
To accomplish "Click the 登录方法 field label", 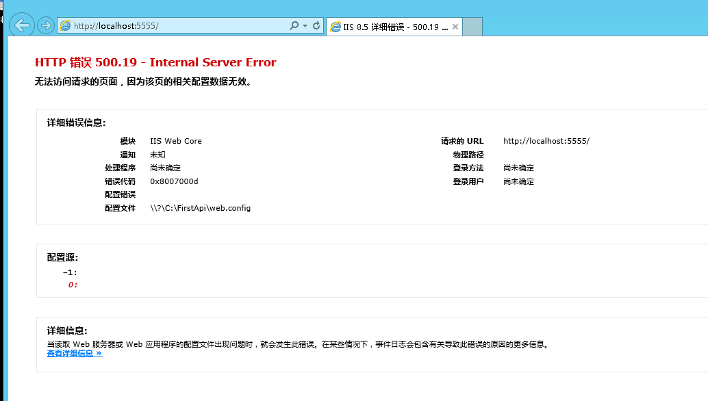I will (468, 168).
